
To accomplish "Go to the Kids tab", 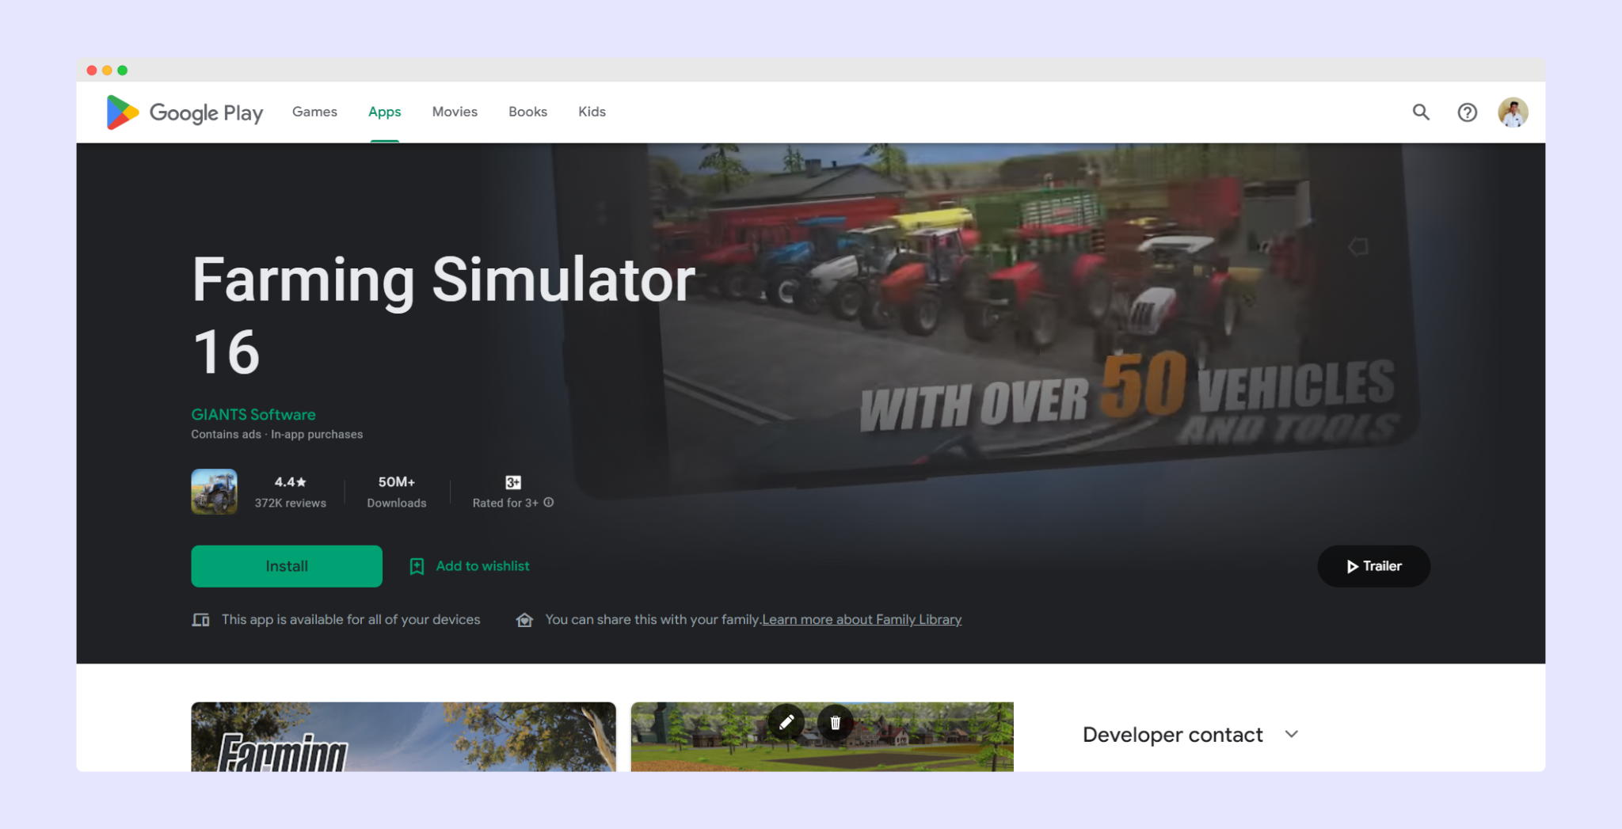I will (x=592, y=112).
